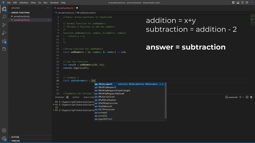Click the unsaved dot on arrowFunction.ts tab
This screenshot has width=255, height=143.
coord(77,8)
